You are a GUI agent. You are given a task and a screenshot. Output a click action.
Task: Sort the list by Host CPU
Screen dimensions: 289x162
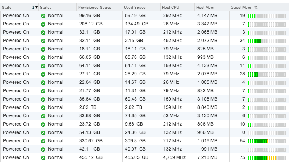177,8
